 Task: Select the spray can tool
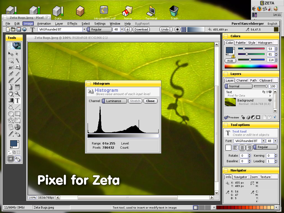(x=11, y=87)
